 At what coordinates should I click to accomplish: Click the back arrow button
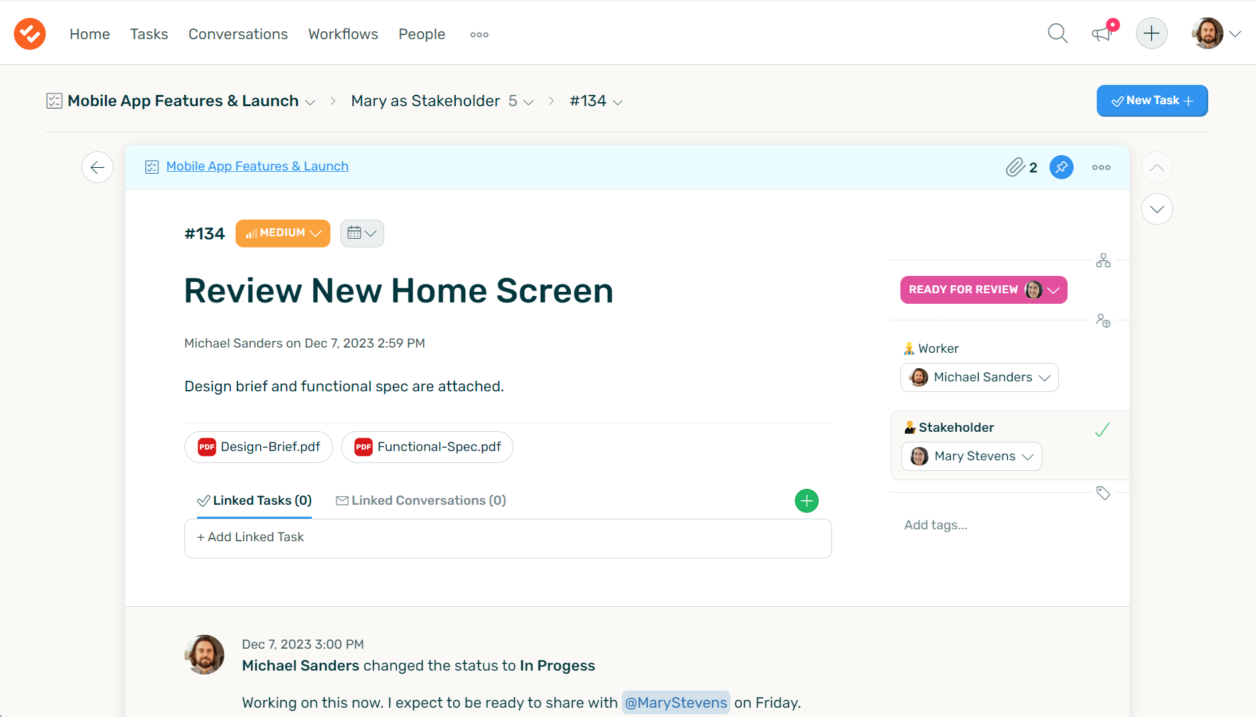[x=98, y=167]
